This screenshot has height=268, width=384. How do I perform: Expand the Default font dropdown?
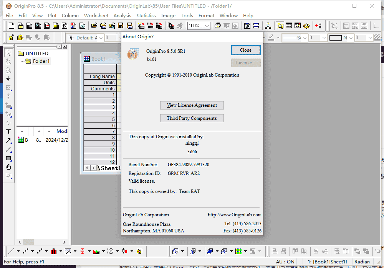tap(101, 38)
